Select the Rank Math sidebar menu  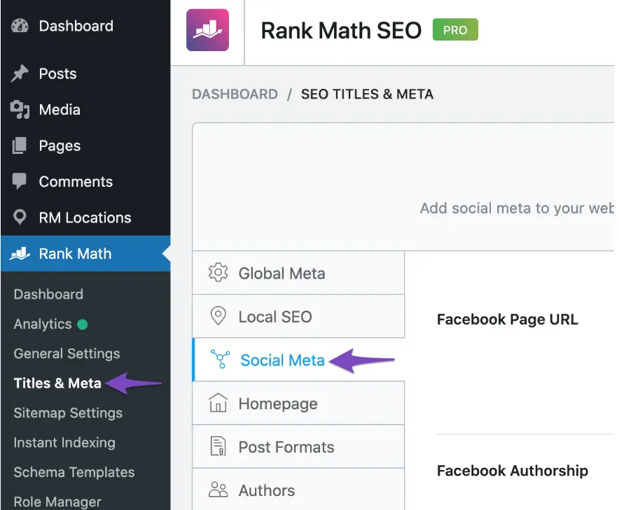click(x=85, y=253)
